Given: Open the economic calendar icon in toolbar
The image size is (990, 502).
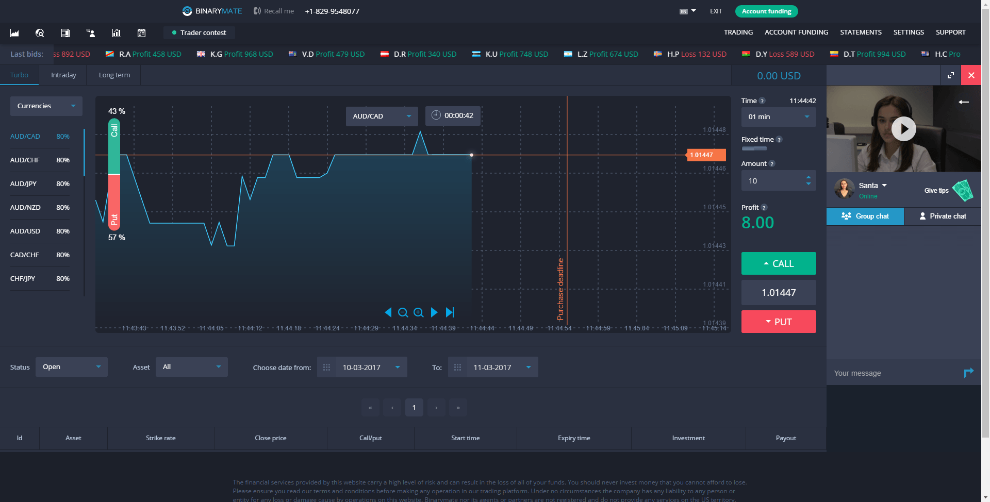Looking at the screenshot, I should coord(141,33).
